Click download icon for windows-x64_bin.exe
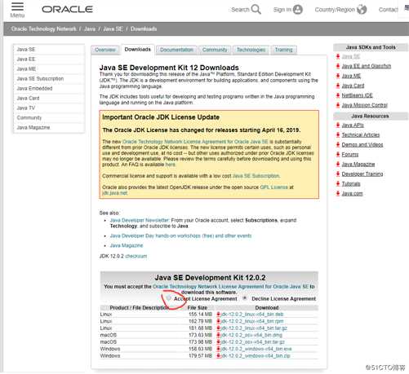This screenshot has width=409, height=374. (218, 349)
